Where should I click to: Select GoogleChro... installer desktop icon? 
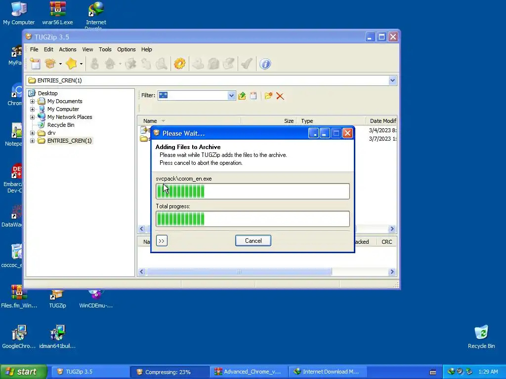click(19, 337)
